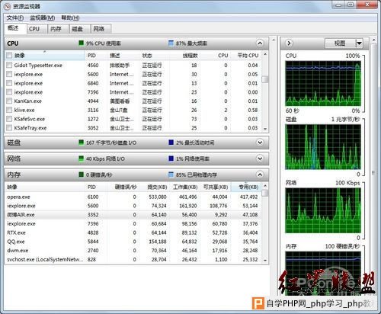
Task: Check iexplore.exe PID 6840 checkbox
Action: (x=9, y=83)
